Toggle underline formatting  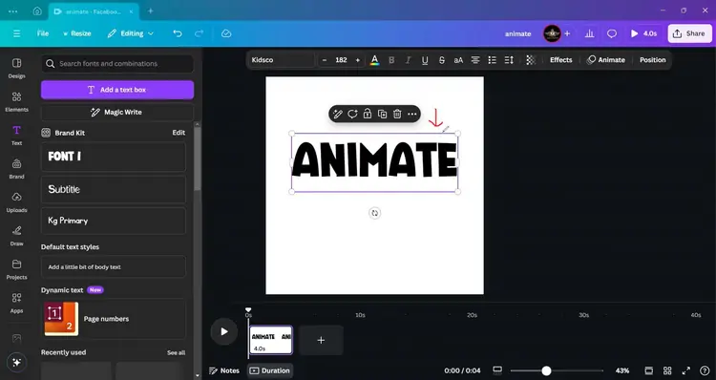pos(425,60)
